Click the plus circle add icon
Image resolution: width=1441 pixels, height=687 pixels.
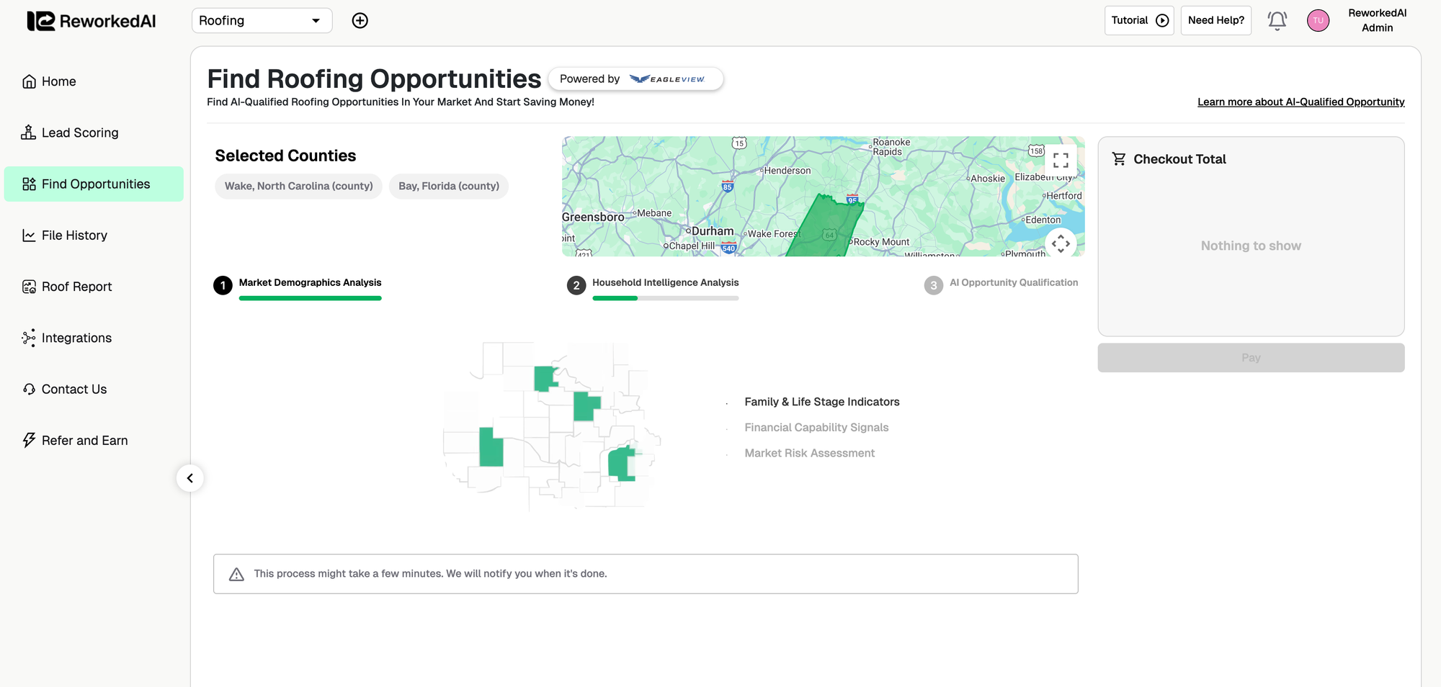pos(360,21)
